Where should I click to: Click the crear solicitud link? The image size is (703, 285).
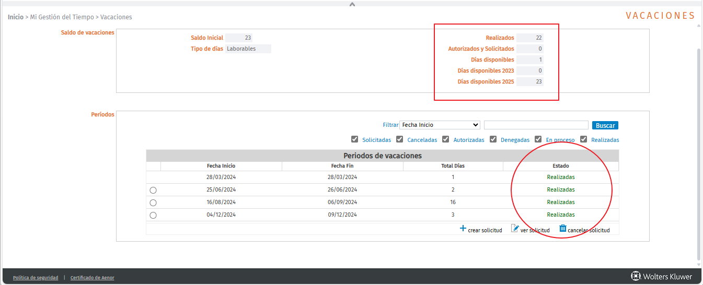[485, 230]
